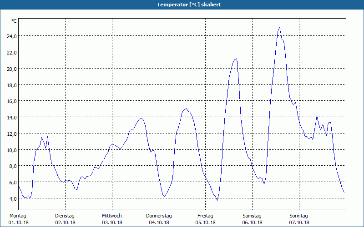Screen dimensions: 364x227
Task: Click the 02.10.18 date label
Action: [65, 222]
